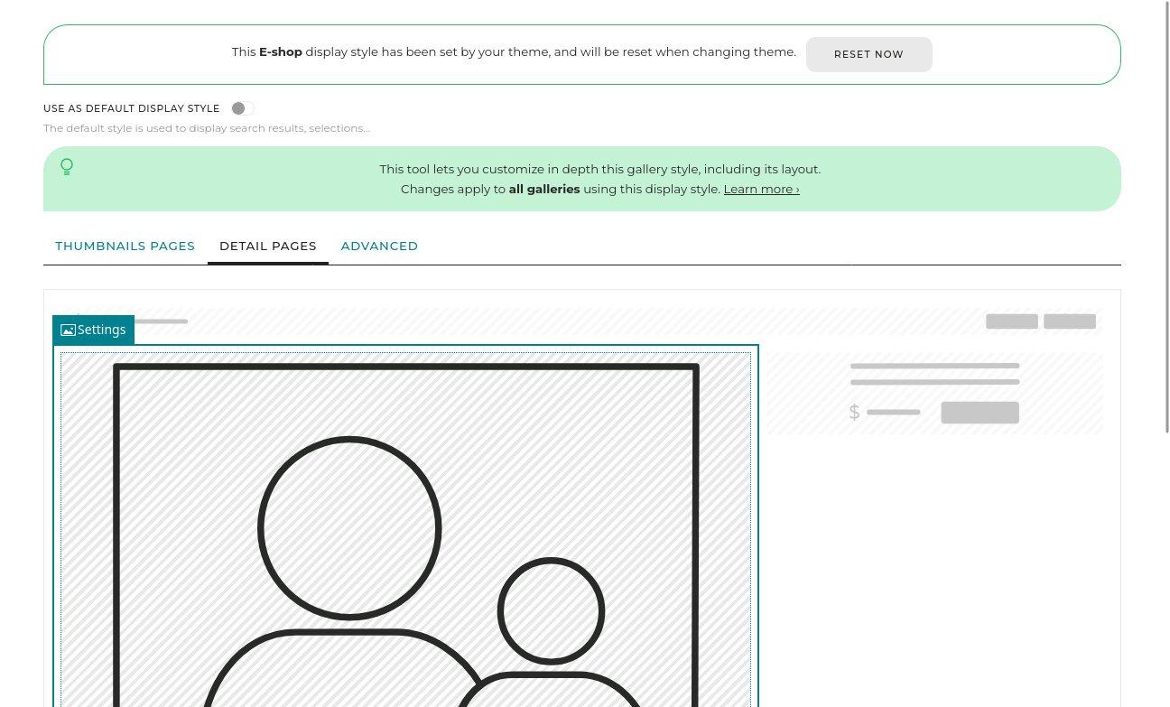Click the dollar sign price icon in the preview
Screen dimensions: 1170x707
pyautogui.click(x=854, y=412)
